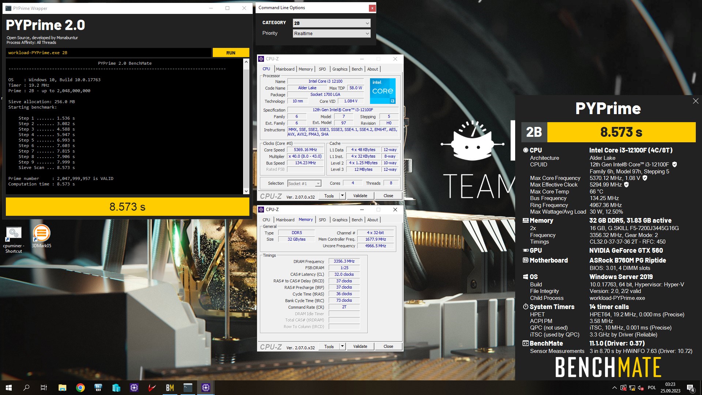702x395 pixels.
Task: Switch to the active CPU-Z taskbar icon
Action: click(206, 388)
